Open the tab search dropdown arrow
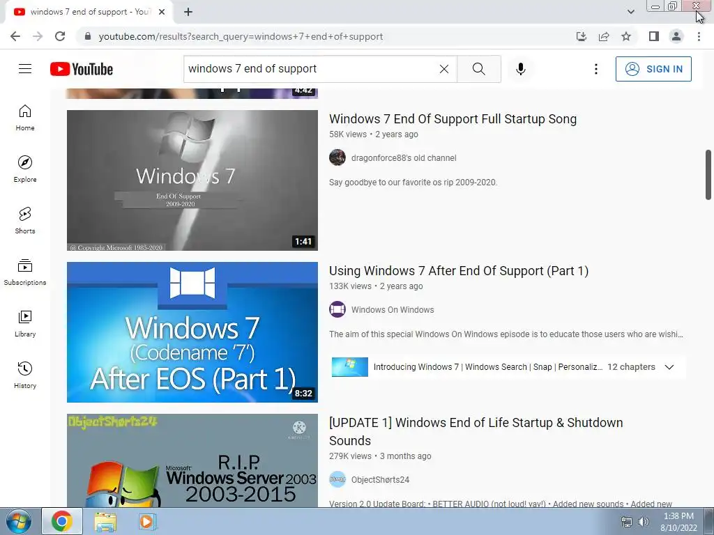Image resolution: width=714 pixels, height=535 pixels. [630, 12]
